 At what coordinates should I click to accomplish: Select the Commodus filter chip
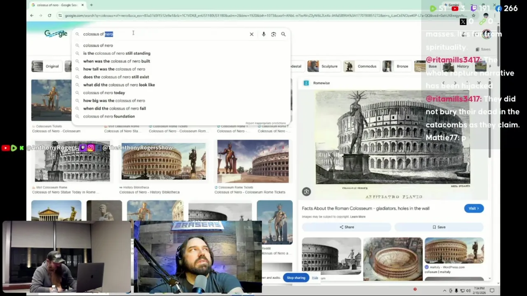[x=361, y=66]
